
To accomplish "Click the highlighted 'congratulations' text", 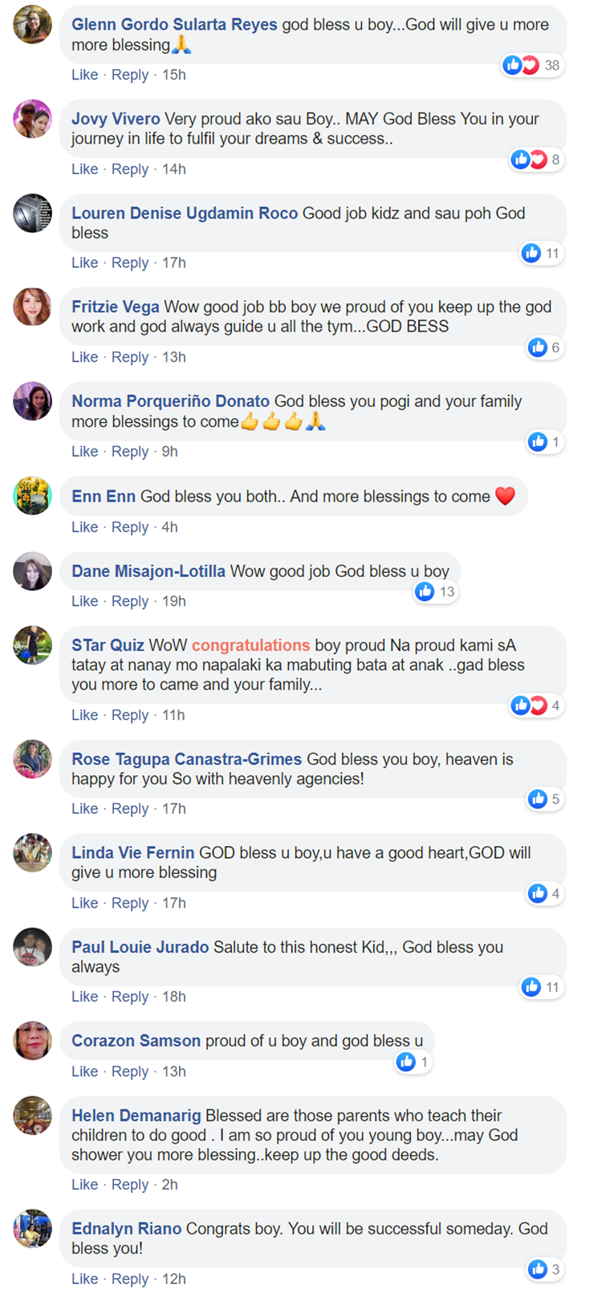I will (250, 645).
